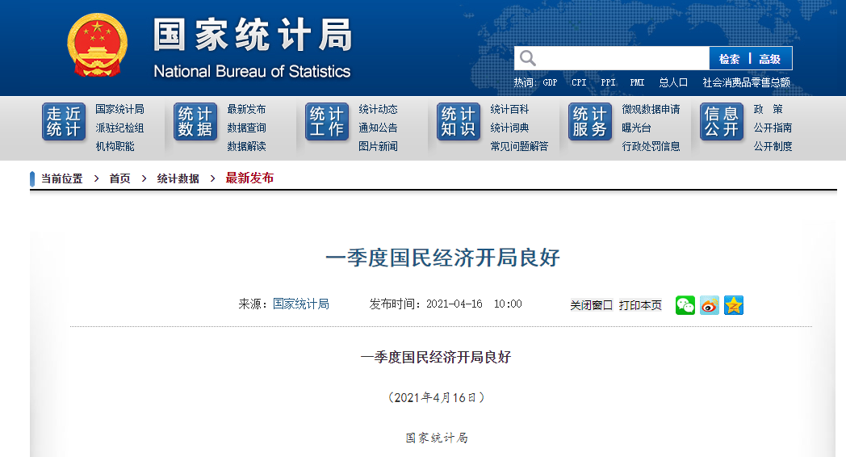
Task: Select hot word PPI
Action: pos(608,82)
